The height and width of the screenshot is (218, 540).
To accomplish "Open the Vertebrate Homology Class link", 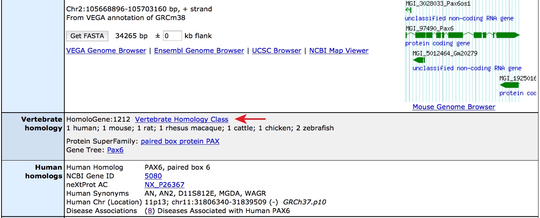I will point(182,119).
